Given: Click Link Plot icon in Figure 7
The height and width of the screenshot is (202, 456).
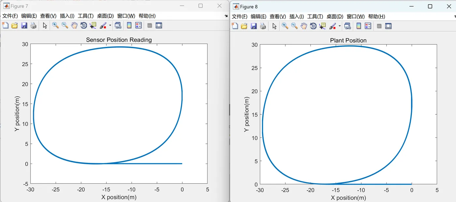Looking at the screenshot, I should coord(118,25).
